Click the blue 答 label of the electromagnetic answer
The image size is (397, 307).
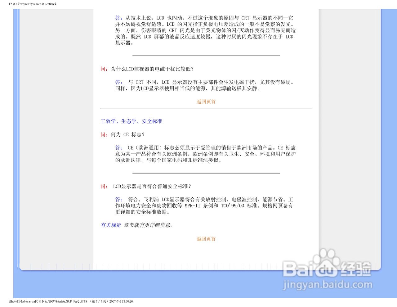tap(118, 82)
